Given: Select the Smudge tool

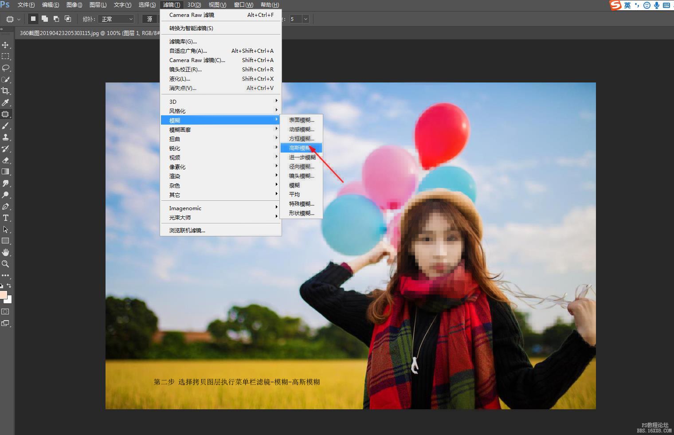Looking at the screenshot, I should [x=5, y=183].
